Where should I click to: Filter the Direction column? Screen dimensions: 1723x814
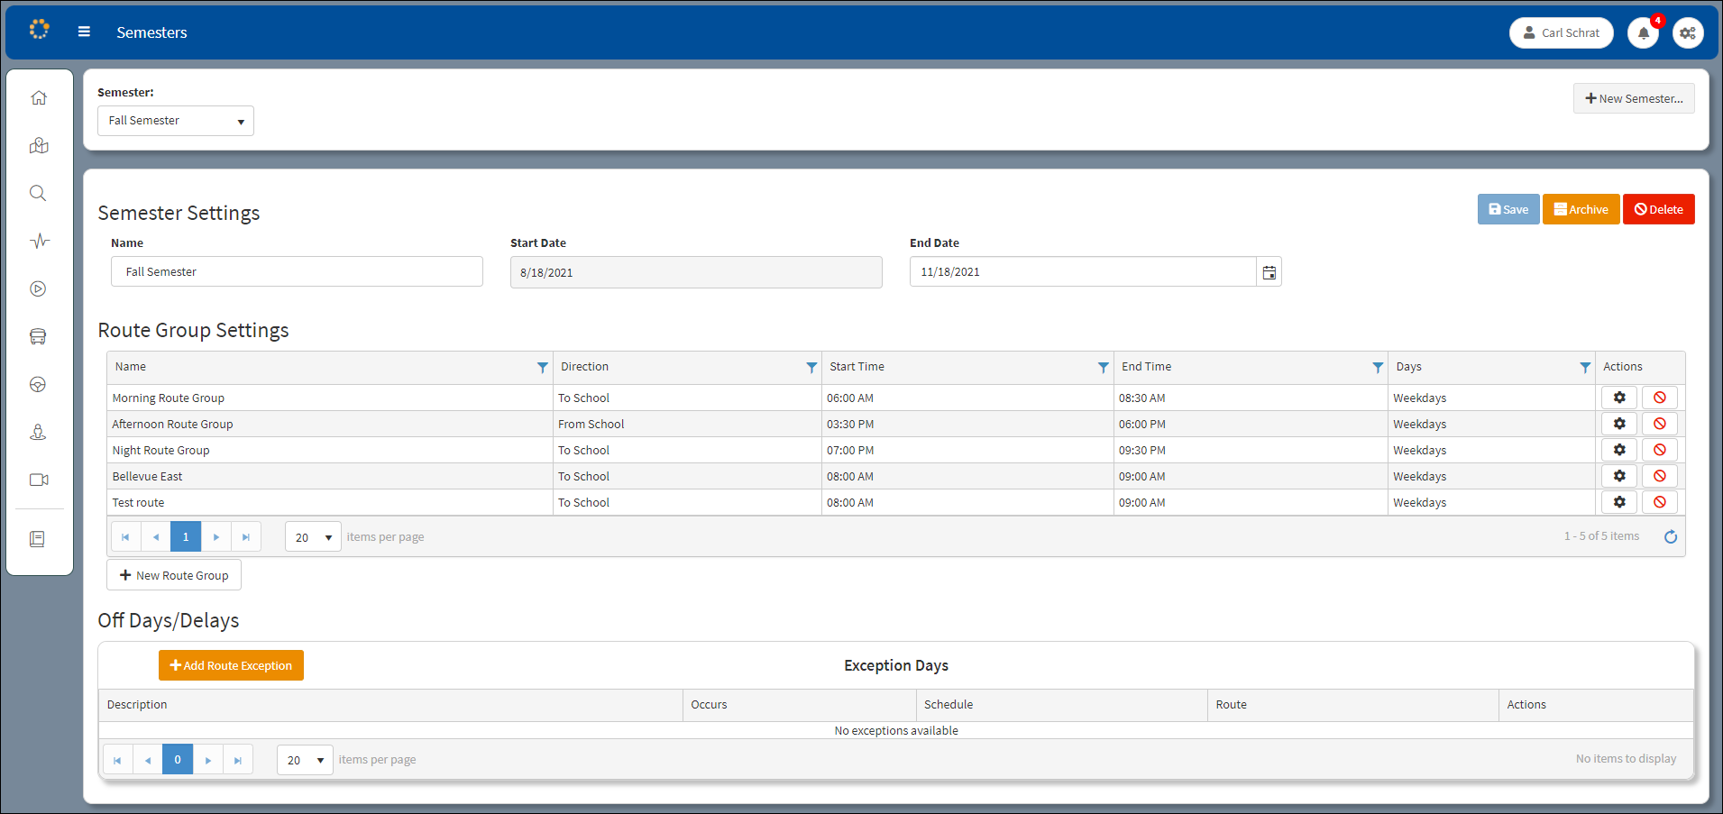811,368
